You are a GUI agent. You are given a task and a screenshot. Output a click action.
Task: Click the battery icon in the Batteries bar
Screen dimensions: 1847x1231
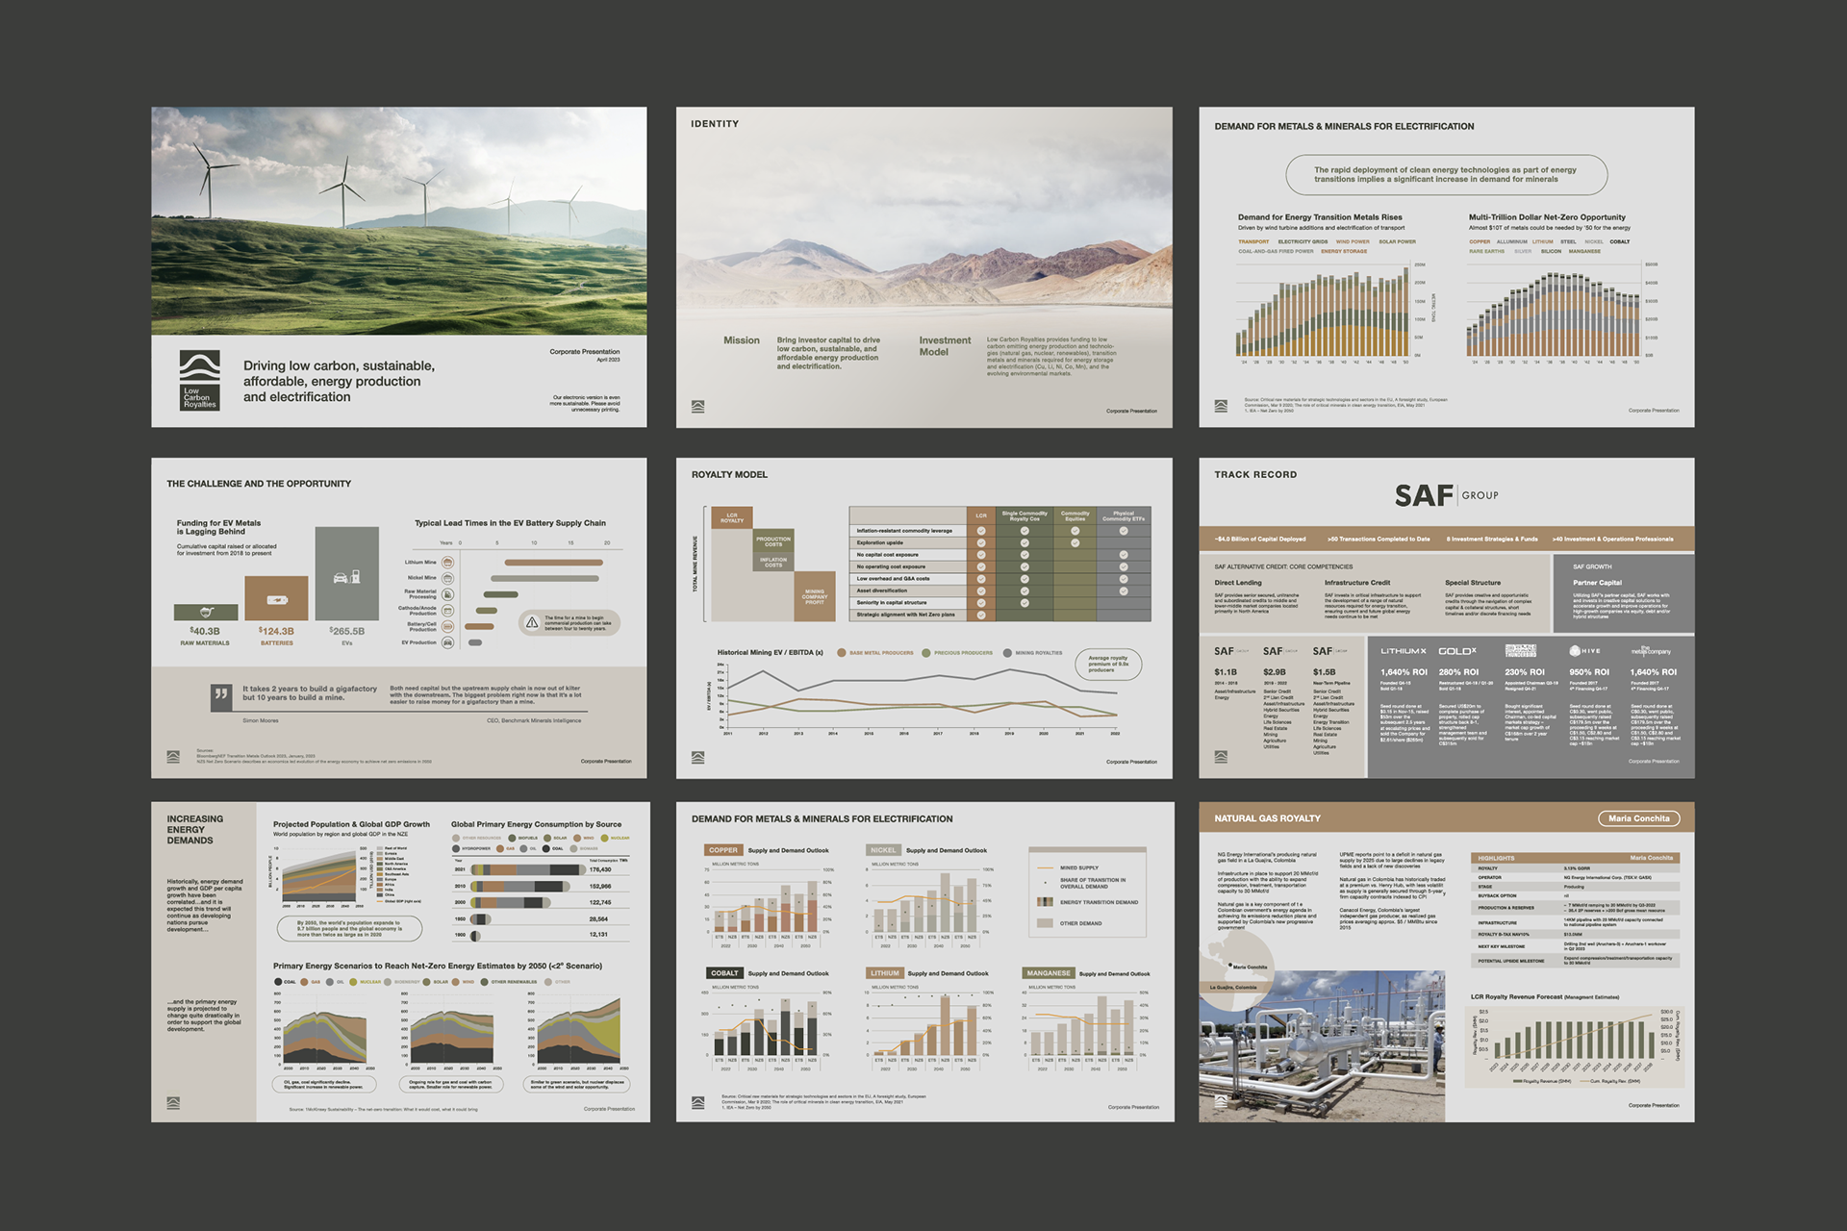click(x=276, y=599)
